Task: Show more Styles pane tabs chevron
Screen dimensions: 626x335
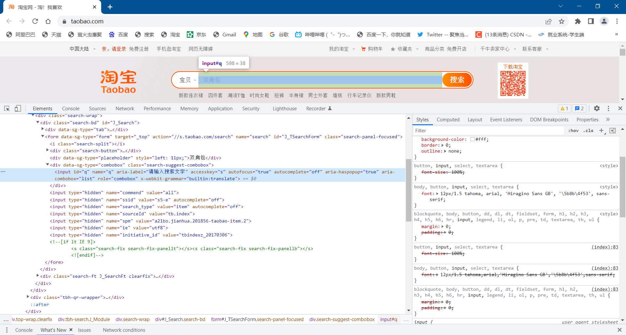Action: click(x=608, y=119)
